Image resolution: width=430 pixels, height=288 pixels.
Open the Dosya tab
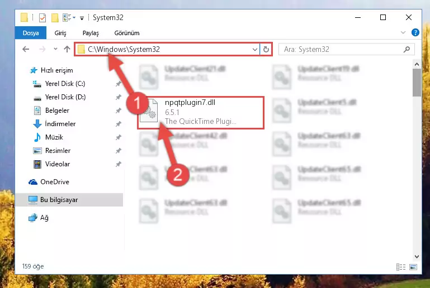click(31, 33)
